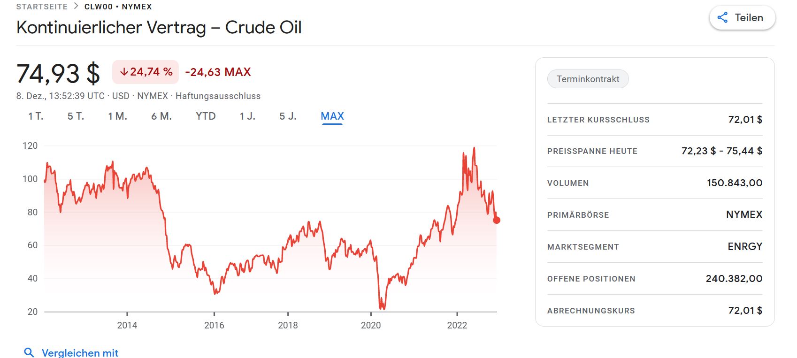The image size is (797, 358).
Task: Open the 5 J. chart range
Action: [x=288, y=116]
